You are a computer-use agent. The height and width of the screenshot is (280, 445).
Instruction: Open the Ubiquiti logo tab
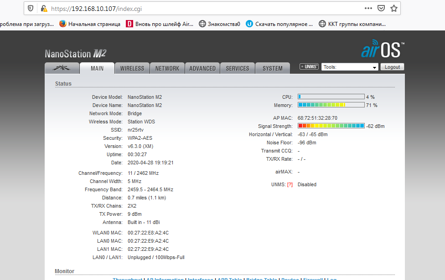[62, 68]
